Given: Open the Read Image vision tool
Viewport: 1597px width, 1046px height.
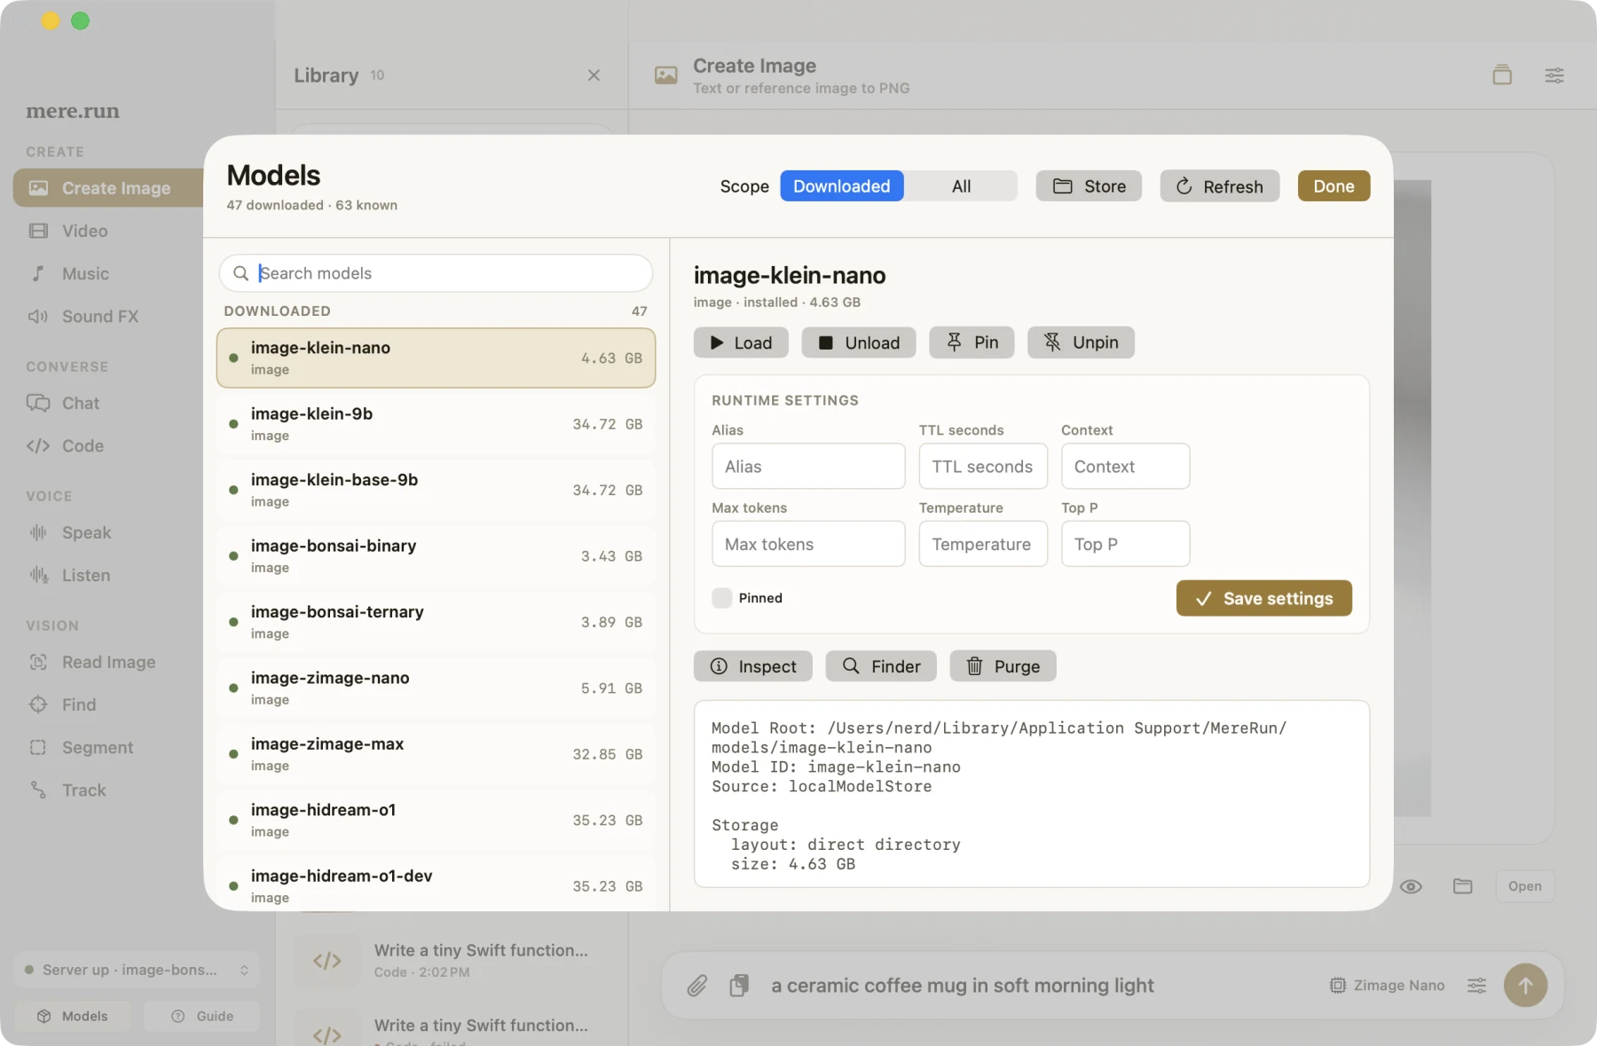Looking at the screenshot, I should click(108, 662).
